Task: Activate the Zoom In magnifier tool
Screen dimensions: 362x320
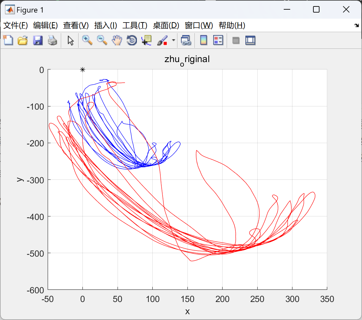Action: point(87,40)
